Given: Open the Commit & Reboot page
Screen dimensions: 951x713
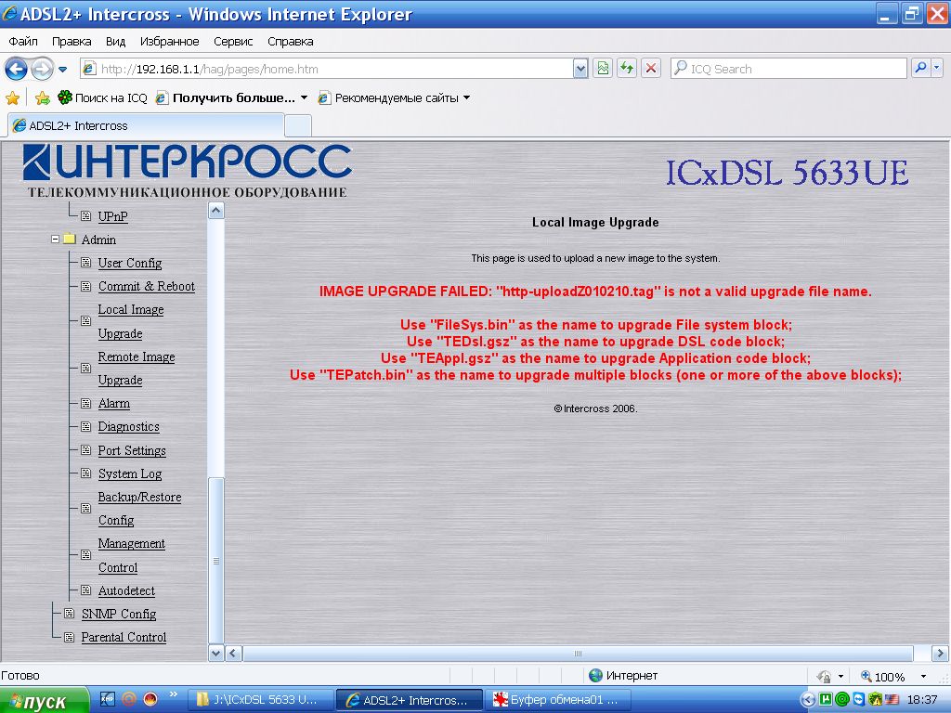Looking at the screenshot, I should pos(146,286).
